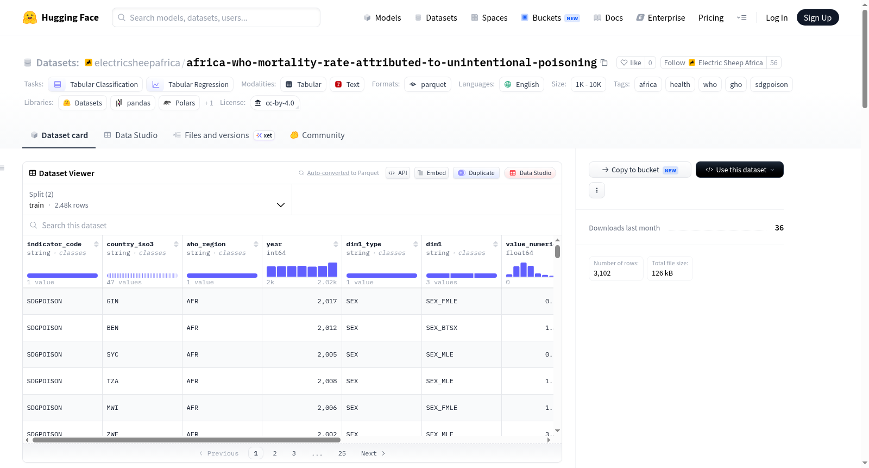869x468 pixels.
Task: Open the Models page in the navigation
Action: [382, 17]
